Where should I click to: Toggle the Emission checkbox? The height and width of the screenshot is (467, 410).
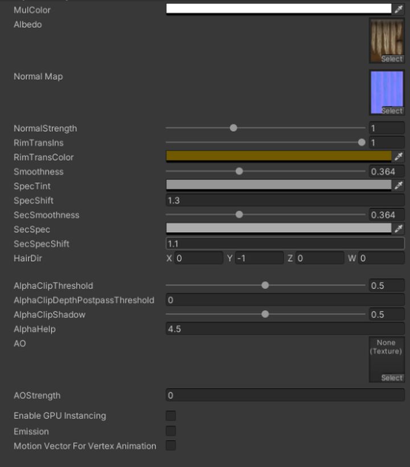coord(171,431)
